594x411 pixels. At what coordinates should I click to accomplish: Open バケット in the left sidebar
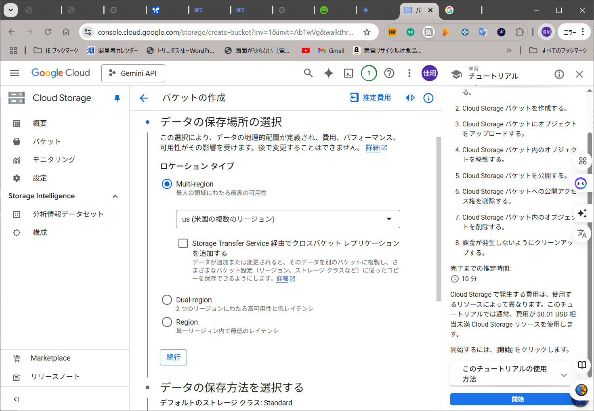point(46,142)
